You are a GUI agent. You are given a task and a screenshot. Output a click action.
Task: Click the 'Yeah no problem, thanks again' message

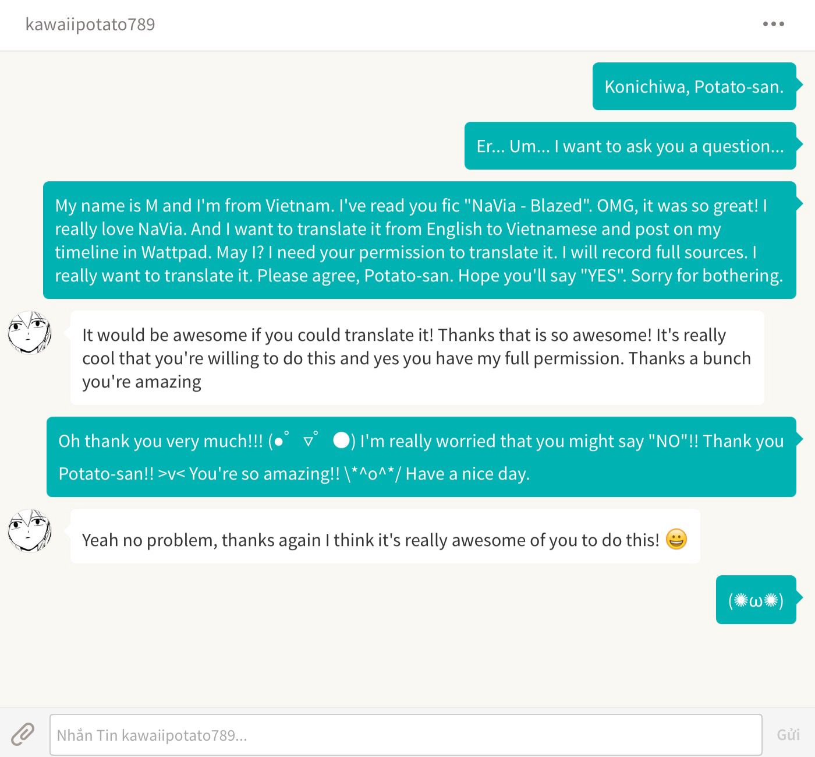coord(385,536)
